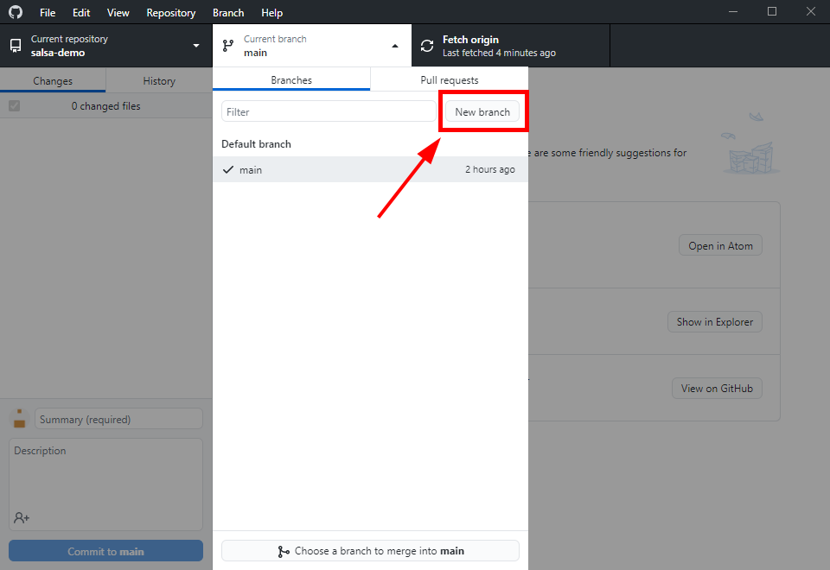Click the branch Filter input field
Image resolution: width=830 pixels, height=570 pixels.
tap(329, 111)
